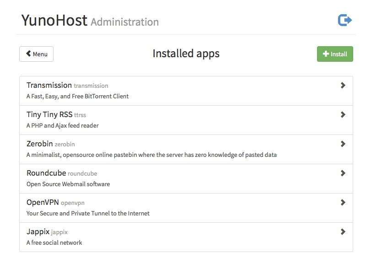The image size is (371, 274).
Task: Click the "Open Source Webmail software" description
Action: [x=68, y=184]
